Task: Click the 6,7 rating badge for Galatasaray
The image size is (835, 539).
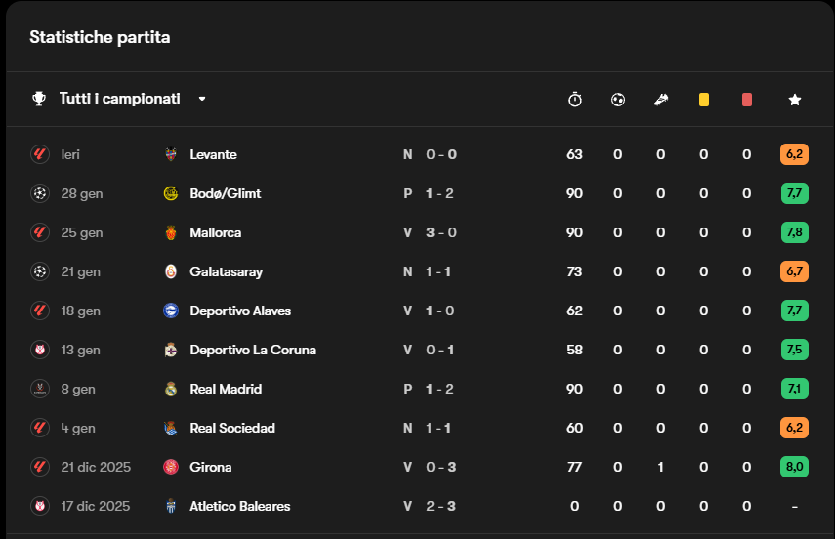Action: pyautogui.click(x=794, y=271)
